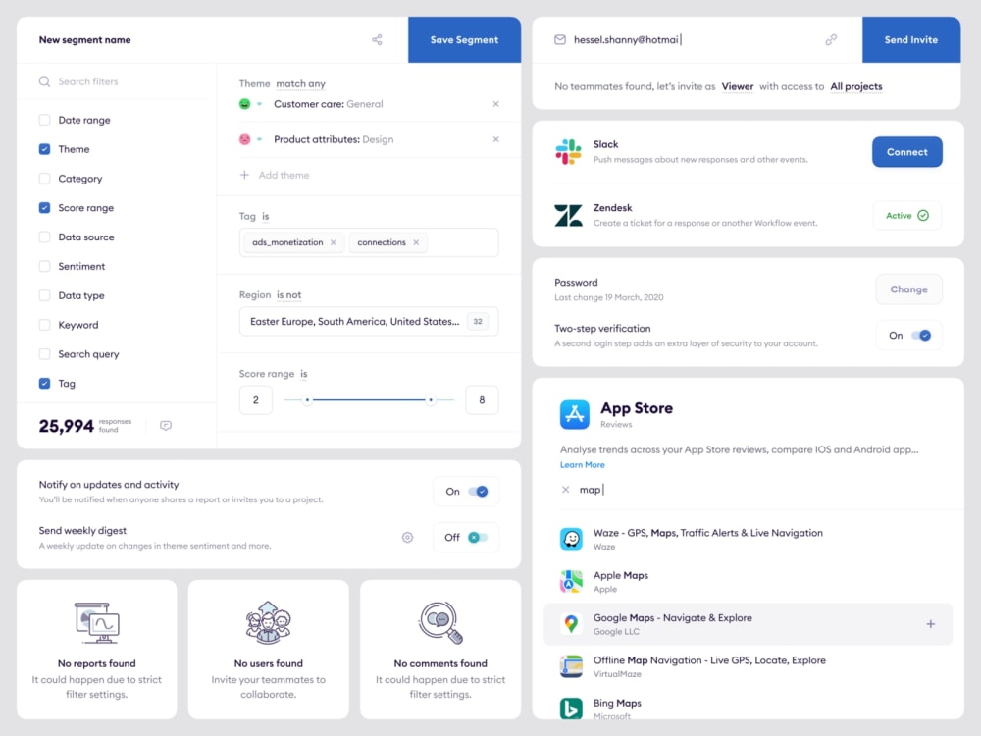Click the share icon beside segment name
Screen dimensions: 981x736
[377, 40]
